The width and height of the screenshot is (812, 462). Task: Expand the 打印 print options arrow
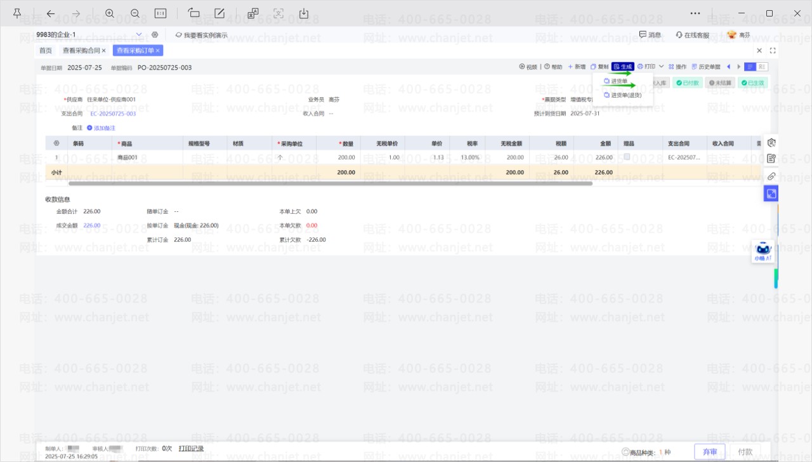click(x=661, y=67)
